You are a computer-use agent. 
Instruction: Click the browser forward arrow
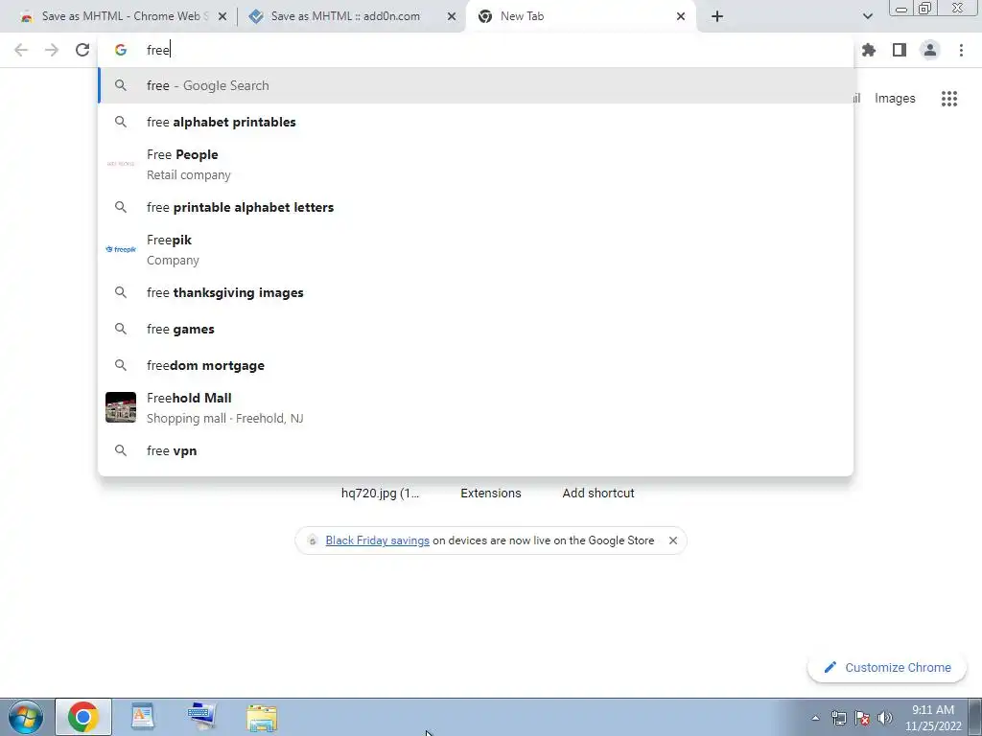click(52, 50)
